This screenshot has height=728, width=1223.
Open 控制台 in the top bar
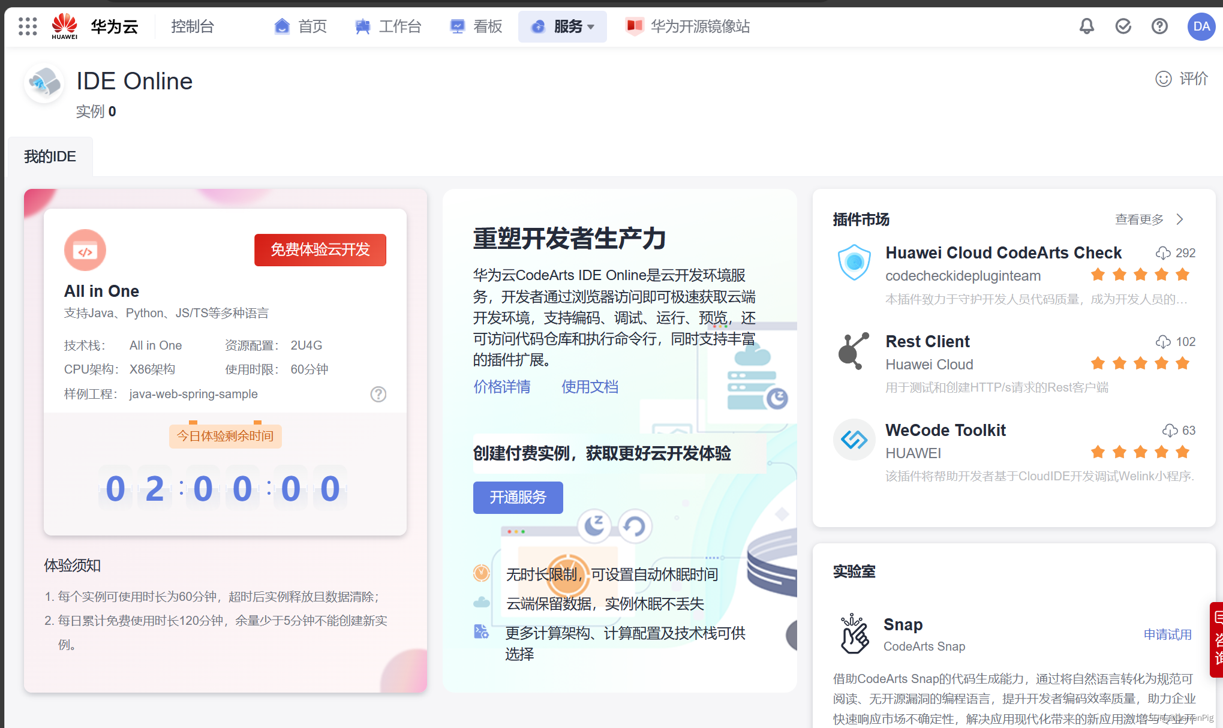click(x=193, y=26)
